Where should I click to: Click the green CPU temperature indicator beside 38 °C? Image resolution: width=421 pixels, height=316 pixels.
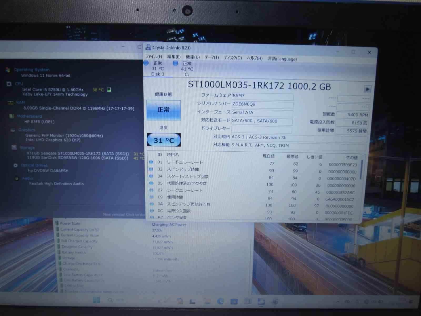109,90
